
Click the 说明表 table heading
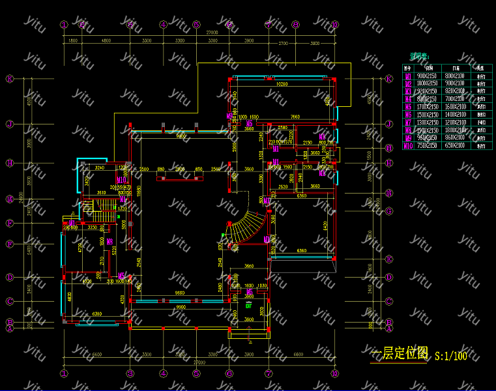pos(418,57)
